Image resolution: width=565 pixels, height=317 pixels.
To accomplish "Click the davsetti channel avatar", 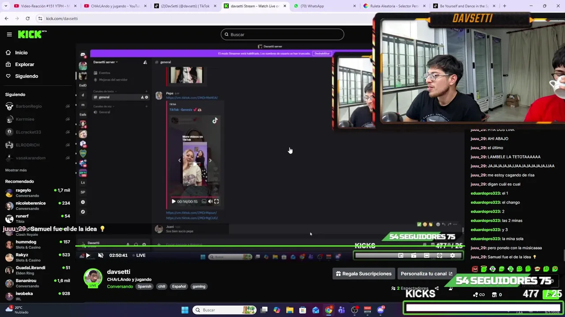I will click(93, 278).
